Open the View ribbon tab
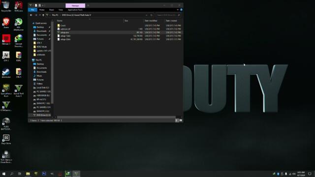This screenshot has height=177, width=315. (x=61, y=10)
